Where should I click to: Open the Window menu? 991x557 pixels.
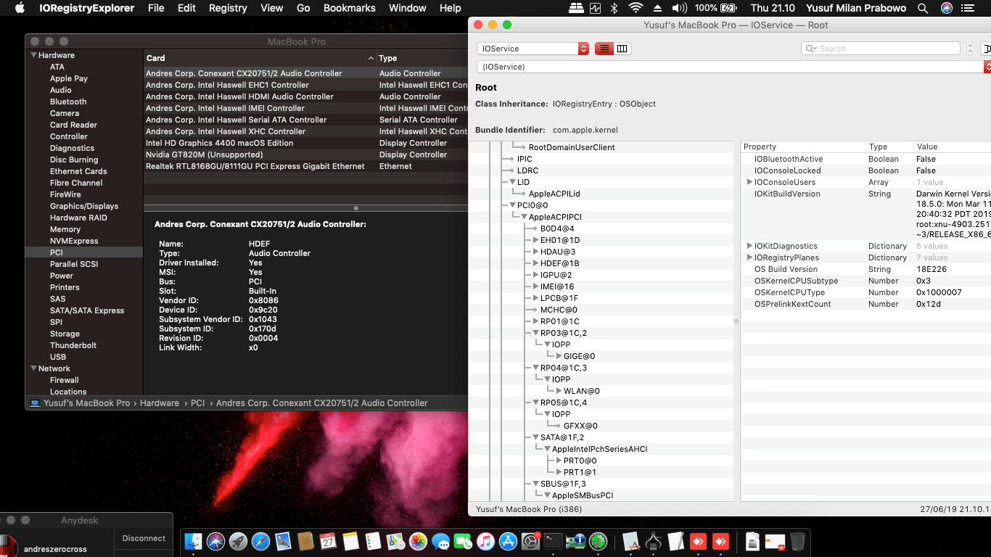408,8
